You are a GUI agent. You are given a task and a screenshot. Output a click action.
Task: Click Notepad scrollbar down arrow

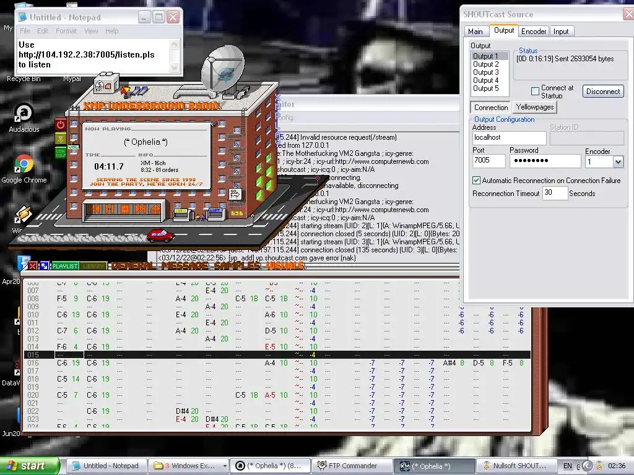pyautogui.click(x=175, y=67)
